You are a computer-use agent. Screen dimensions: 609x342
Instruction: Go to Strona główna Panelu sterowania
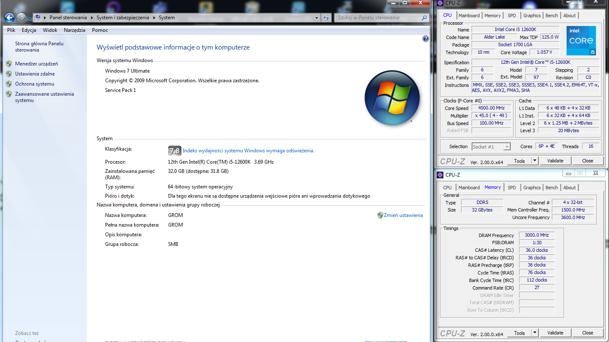39,47
